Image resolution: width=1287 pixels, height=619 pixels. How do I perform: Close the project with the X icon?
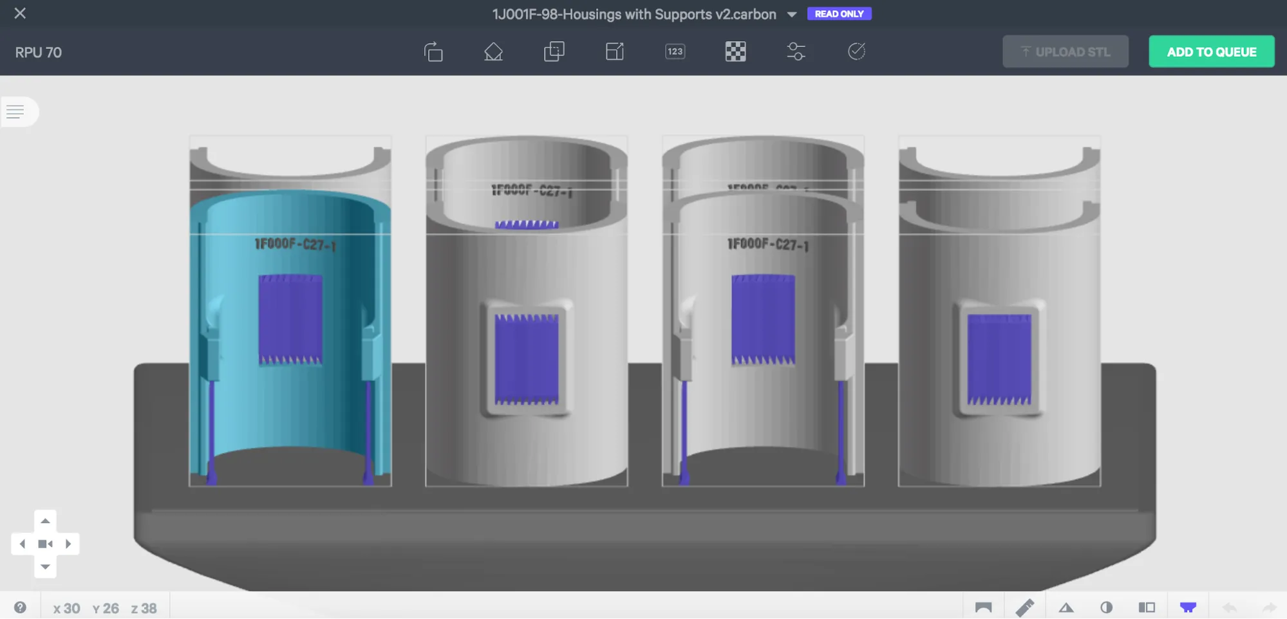(x=20, y=13)
